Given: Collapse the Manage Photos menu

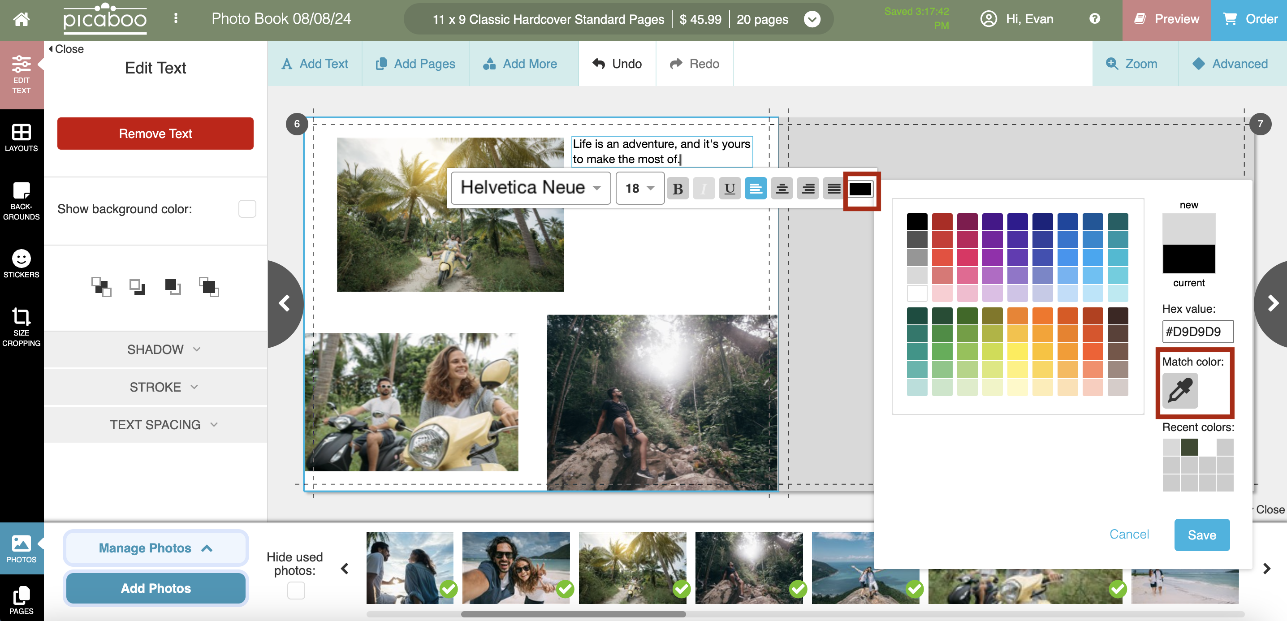Looking at the screenshot, I should (x=155, y=548).
